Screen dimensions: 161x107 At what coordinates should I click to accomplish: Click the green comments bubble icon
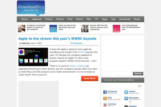click(x=71, y=43)
